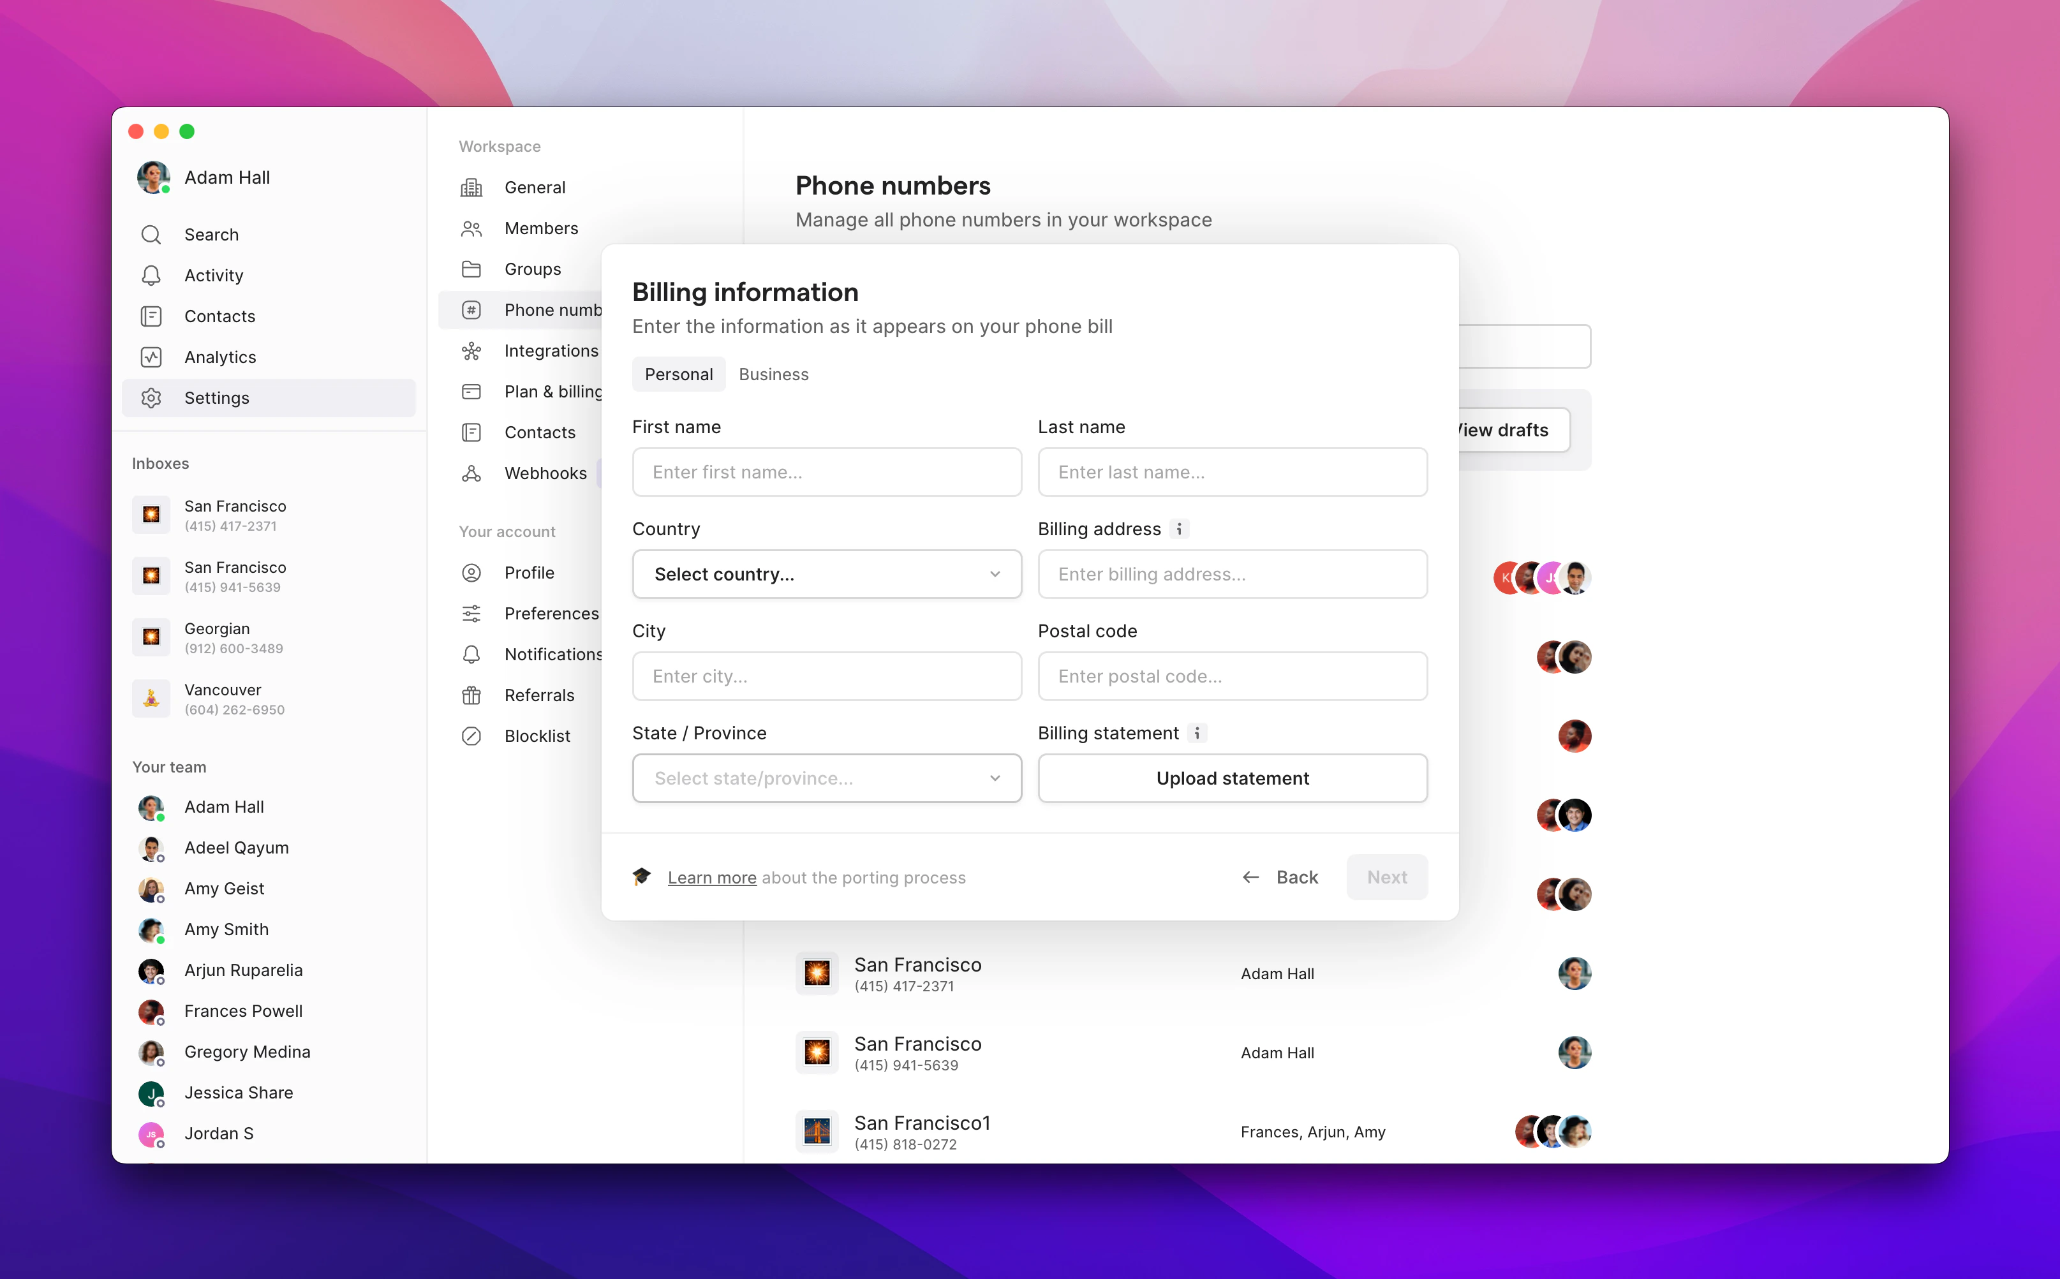Click the Billing address info icon
The image size is (2060, 1279).
coord(1180,529)
